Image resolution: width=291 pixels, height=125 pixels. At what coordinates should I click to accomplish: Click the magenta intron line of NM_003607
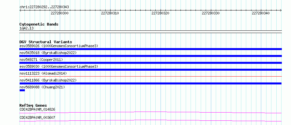pyautogui.click(x=150, y=120)
